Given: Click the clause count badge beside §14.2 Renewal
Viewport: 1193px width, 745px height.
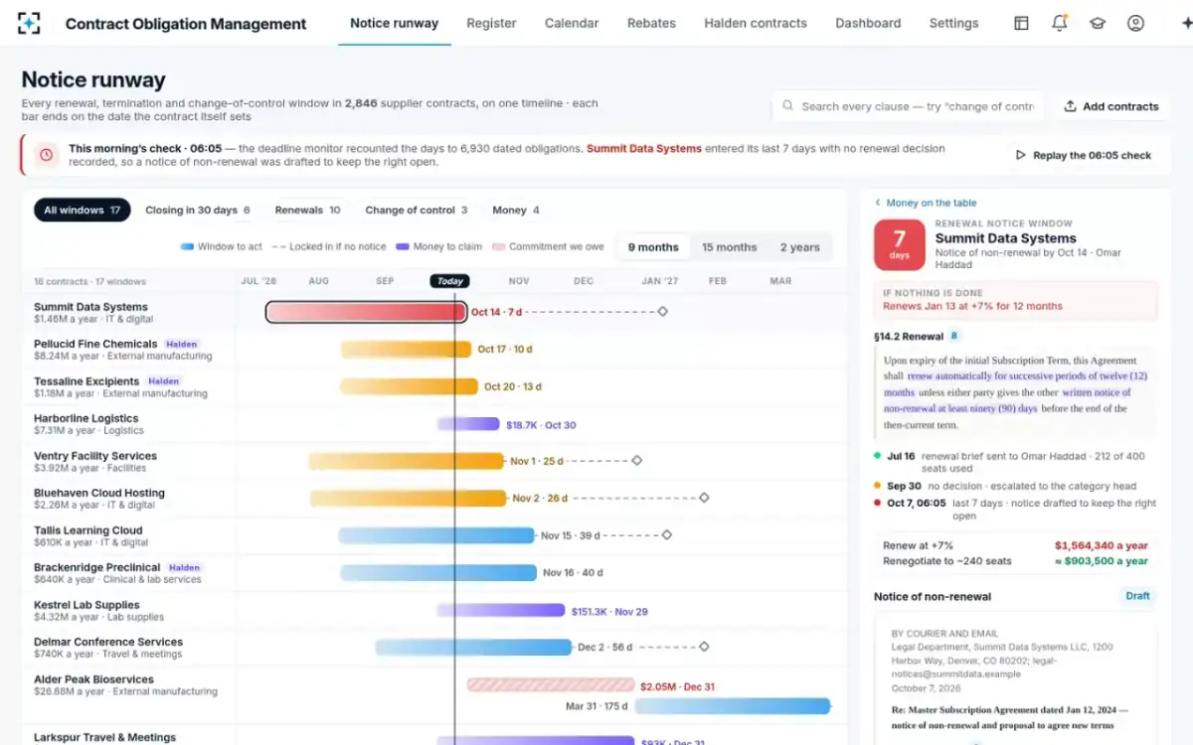Looking at the screenshot, I should tap(955, 336).
